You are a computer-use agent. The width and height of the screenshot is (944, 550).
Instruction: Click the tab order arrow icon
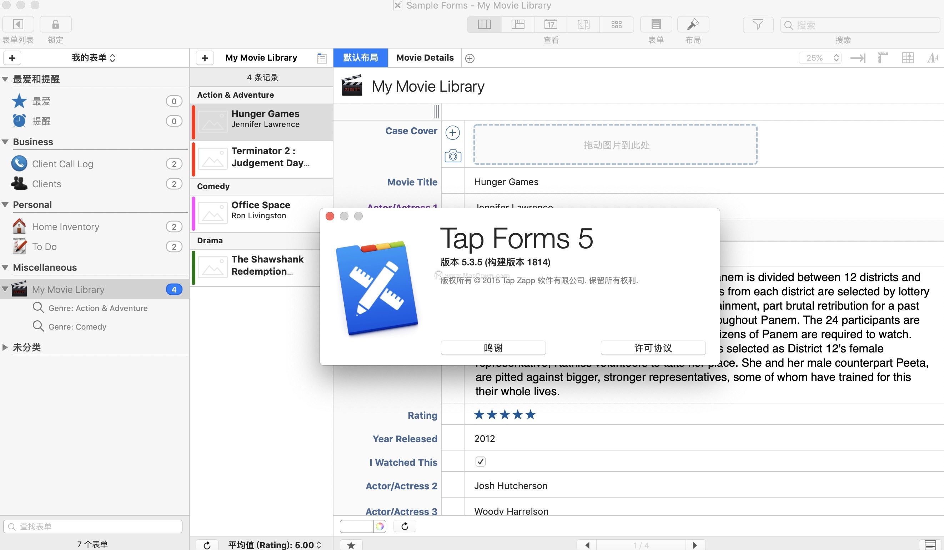858,58
